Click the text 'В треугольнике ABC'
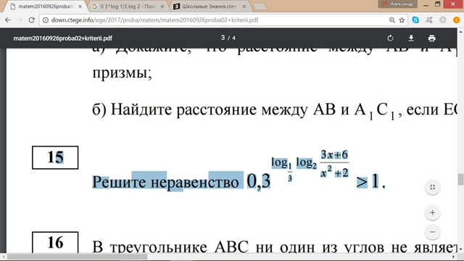The width and height of the screenshot is (464, 261). coord(170,246)
